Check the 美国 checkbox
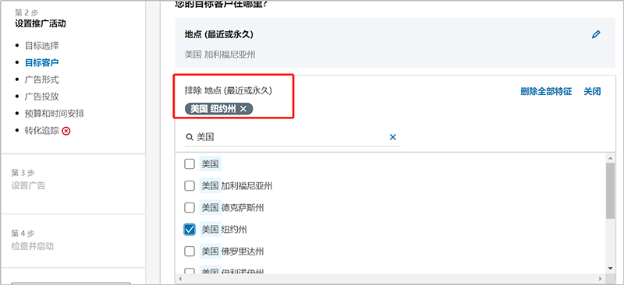The image size is (624, 285). coord(190,164)
